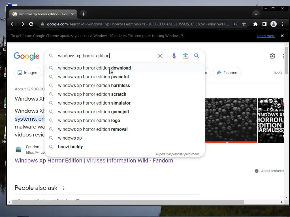Go forward with the browser forward arrow
Screen dimensions: 290x217
pyautogui.click(x=22, y=24)
